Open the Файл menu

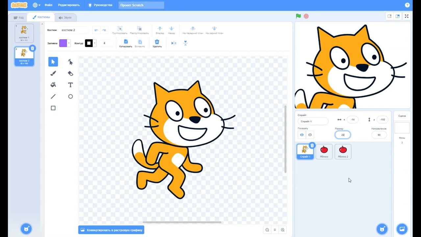click(48, 5)
